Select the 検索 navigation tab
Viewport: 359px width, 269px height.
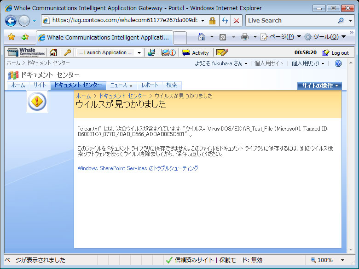pyautogui.click(x=172, y=86)
